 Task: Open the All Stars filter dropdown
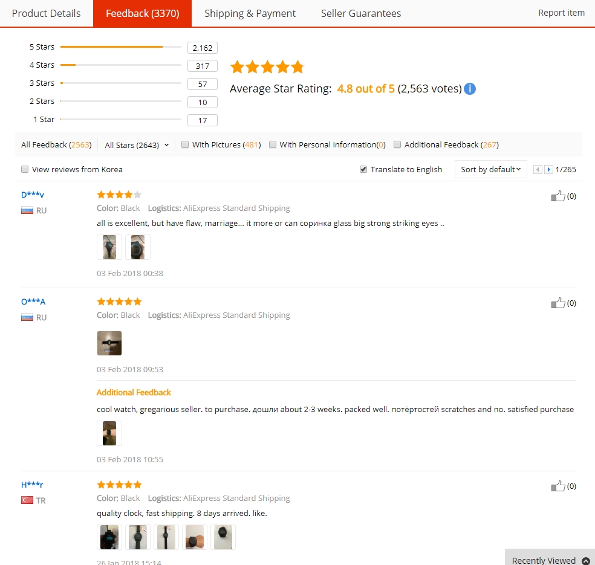[137, 145]
